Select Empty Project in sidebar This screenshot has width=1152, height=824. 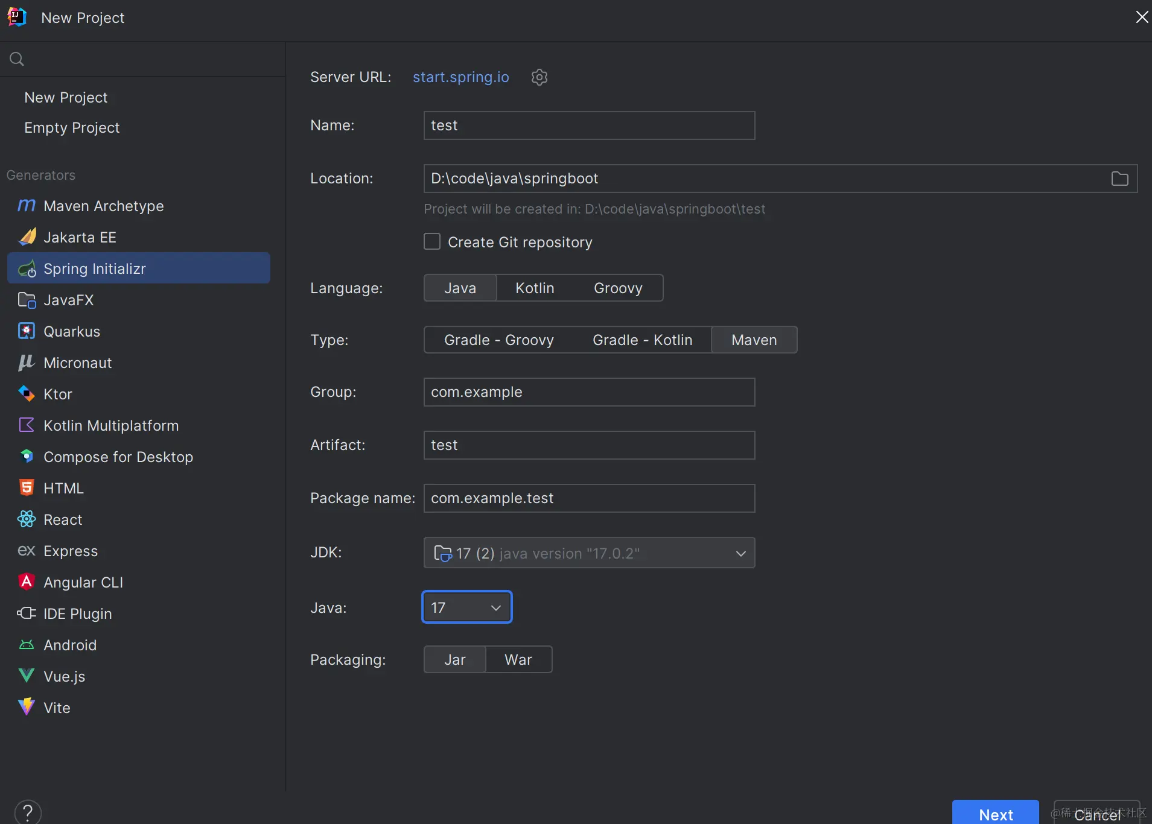(72, 127)
